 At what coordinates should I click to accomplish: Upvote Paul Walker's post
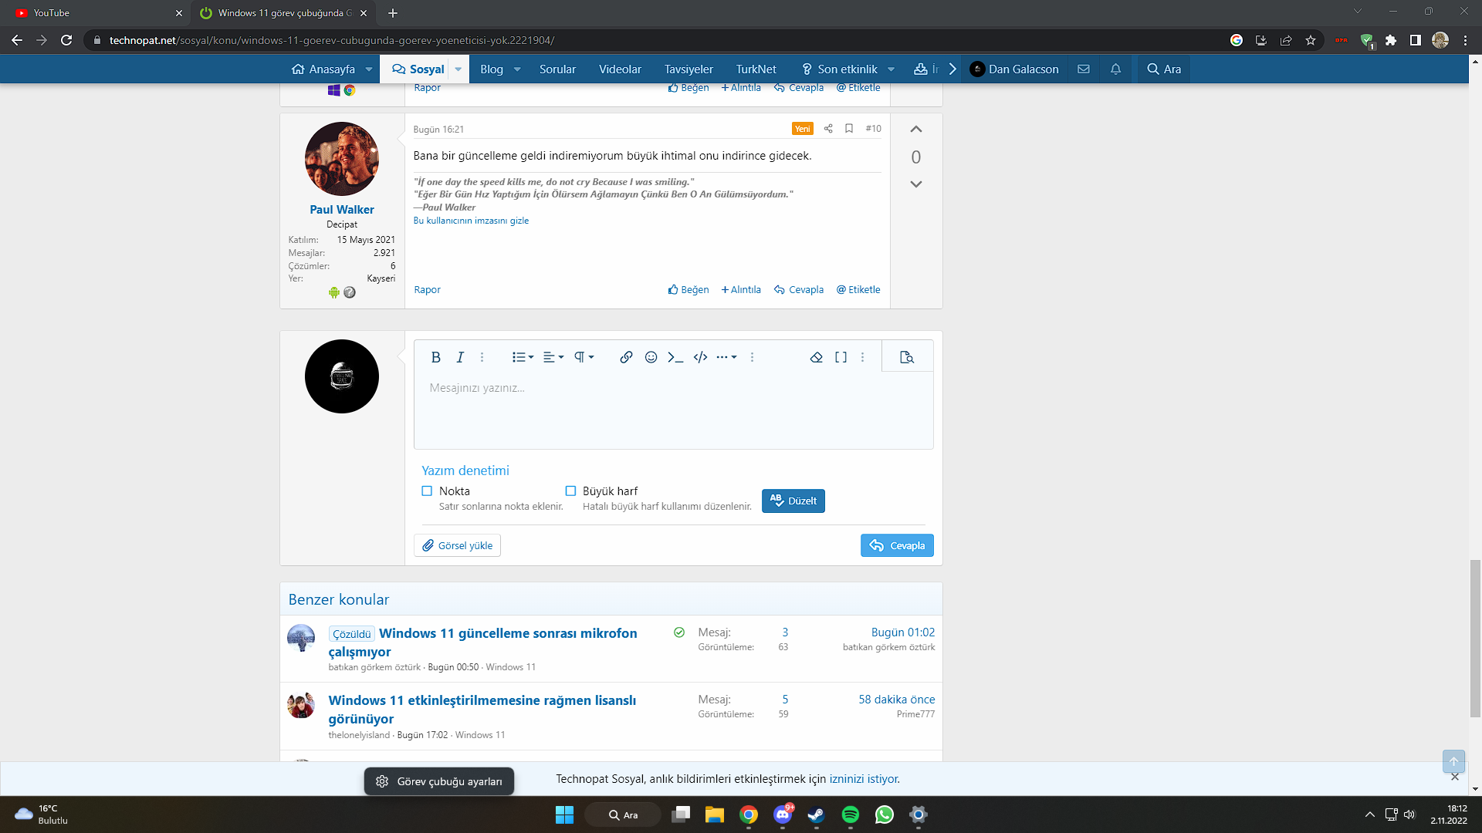[x=916, y=130]
